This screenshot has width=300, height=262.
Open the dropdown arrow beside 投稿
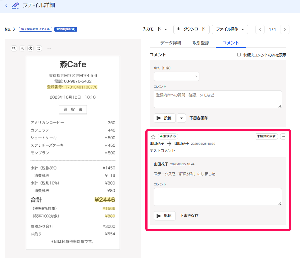point(181,118)
